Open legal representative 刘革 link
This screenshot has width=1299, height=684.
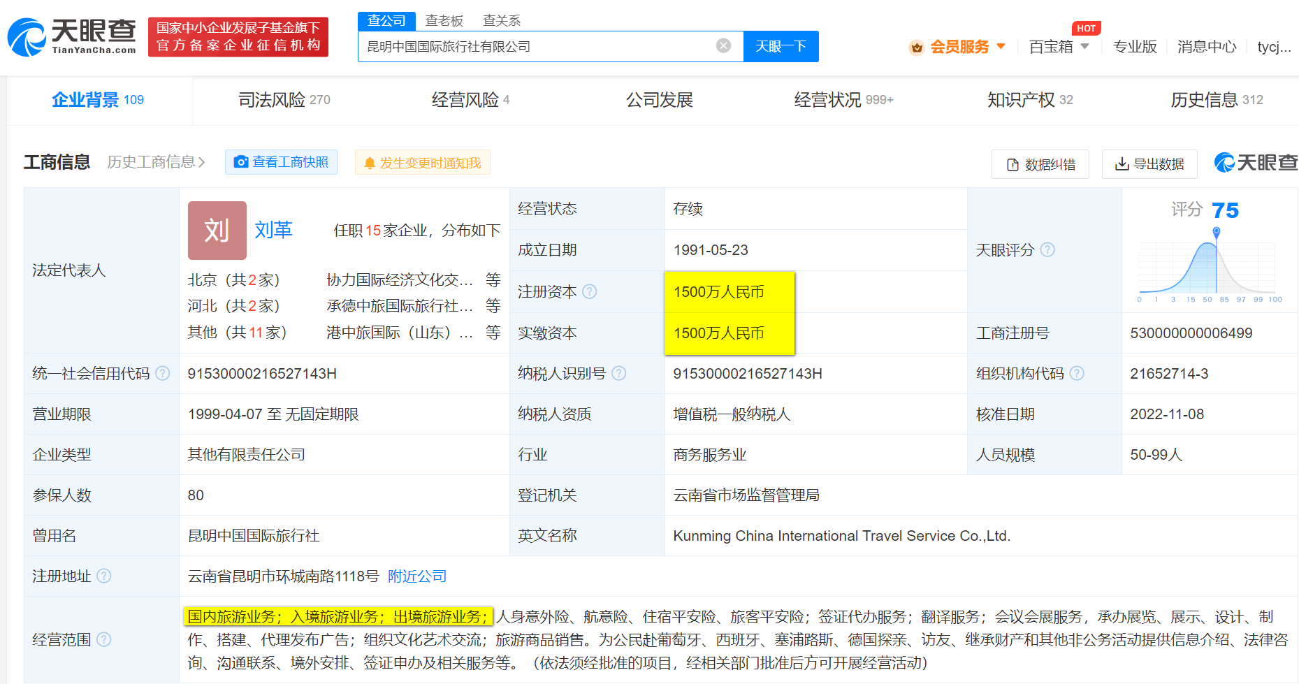coord(273,230)
